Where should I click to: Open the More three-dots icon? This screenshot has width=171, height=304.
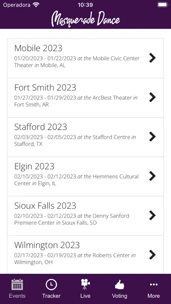tap(154, 284)
